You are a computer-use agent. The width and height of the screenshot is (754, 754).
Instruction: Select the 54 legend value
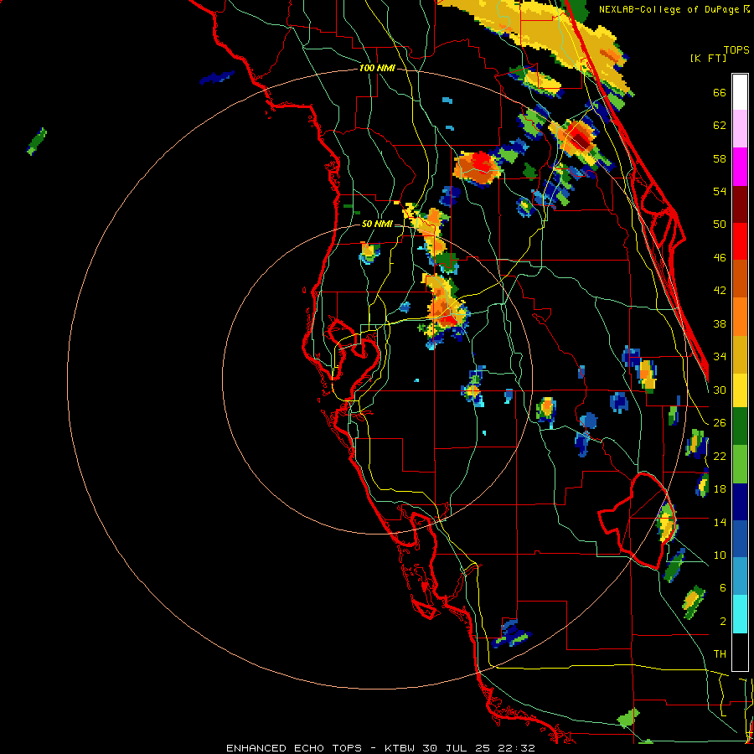720,191
